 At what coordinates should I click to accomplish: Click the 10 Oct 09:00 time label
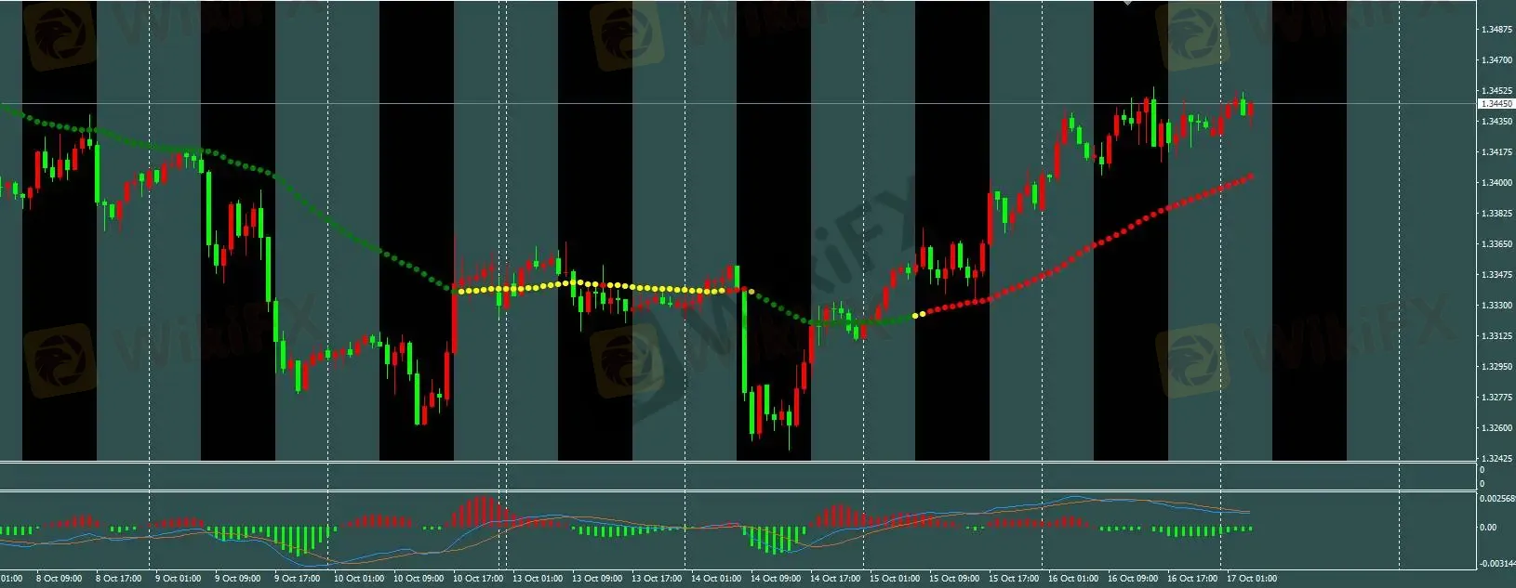coord(419,579)
